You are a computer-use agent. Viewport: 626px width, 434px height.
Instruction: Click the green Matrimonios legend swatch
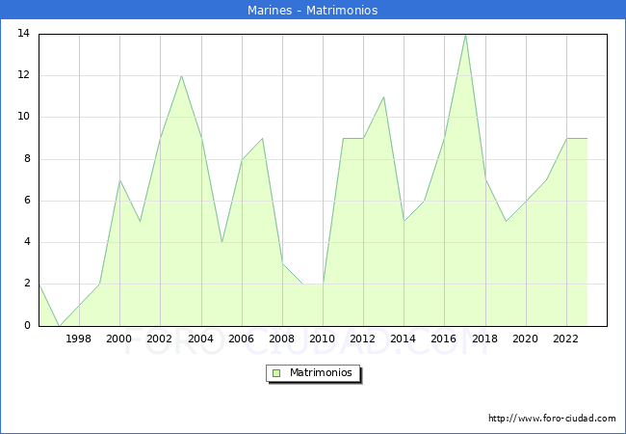[x=275, y=372]
